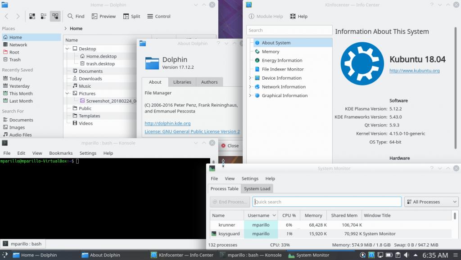Switch Dolphin to Compact view mode
This screenshot has height=260, width=461.
tap(44, 16)
